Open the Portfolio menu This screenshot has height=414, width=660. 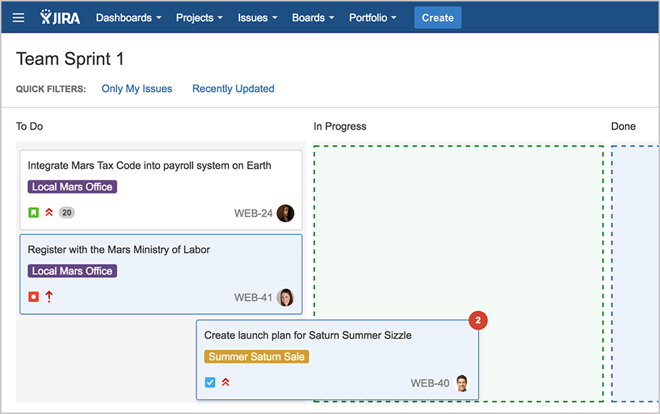(x=372, y=17)
